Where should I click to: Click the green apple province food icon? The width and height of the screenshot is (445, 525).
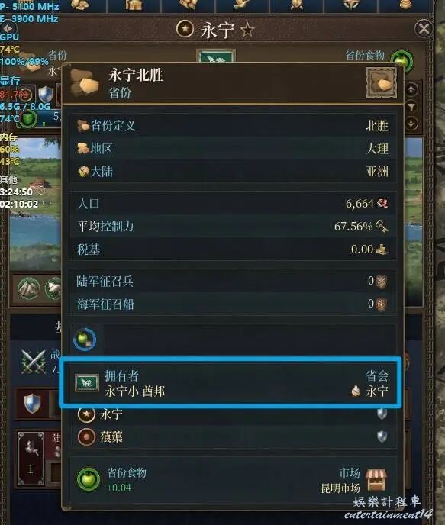pos(89,479)
